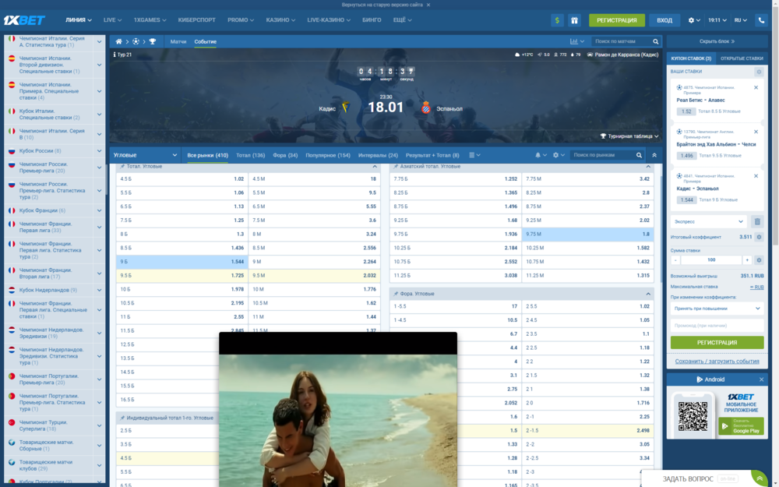Pin the Тотал. Угловые market
This screenshot has height=487, width=779.
[122, 167]
